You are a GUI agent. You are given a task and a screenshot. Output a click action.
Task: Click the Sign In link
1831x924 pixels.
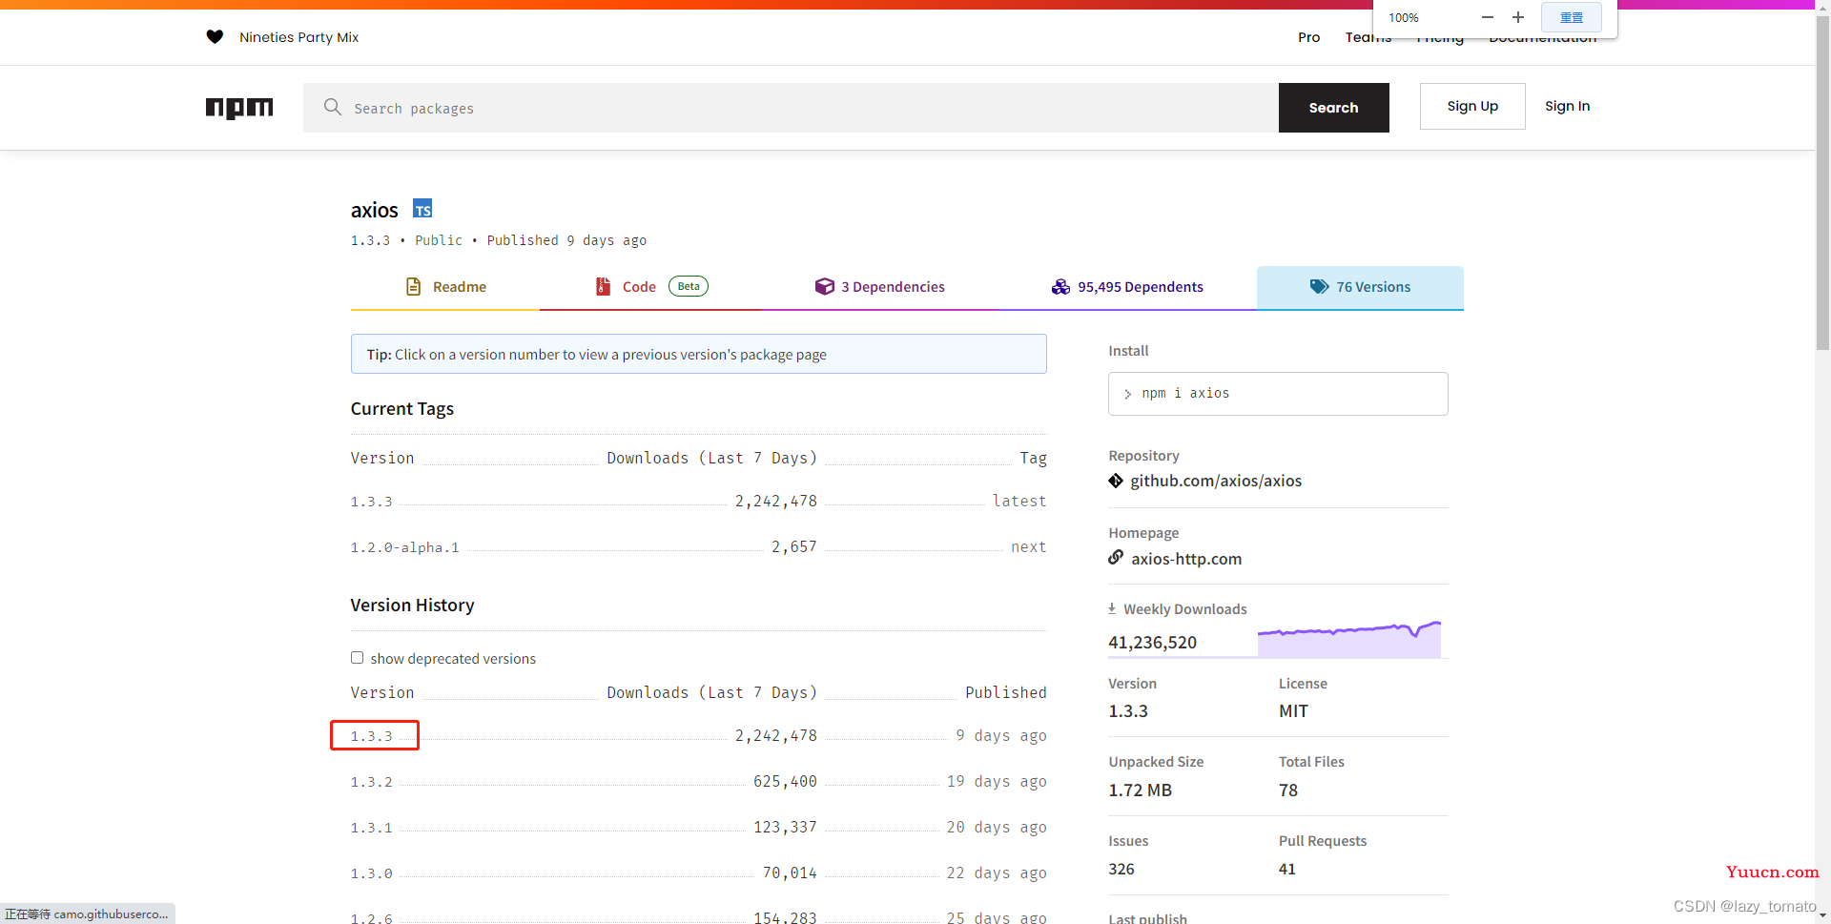point(1567,106)
